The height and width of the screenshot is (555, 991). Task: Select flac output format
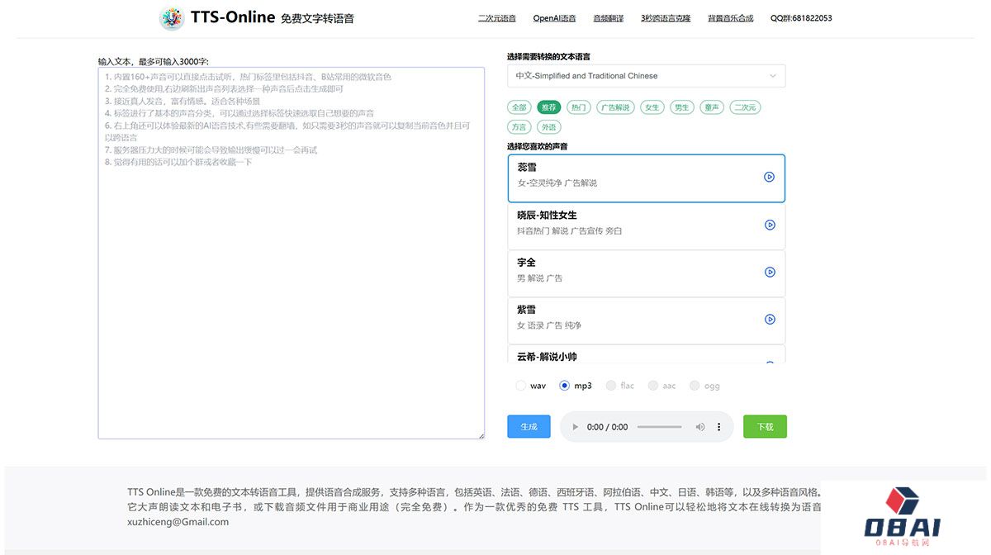point(611,386)
